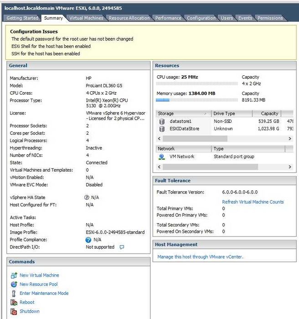Click the 6.0.0-6.0.0-6.0.0 Fault Tolerance version

240,192
